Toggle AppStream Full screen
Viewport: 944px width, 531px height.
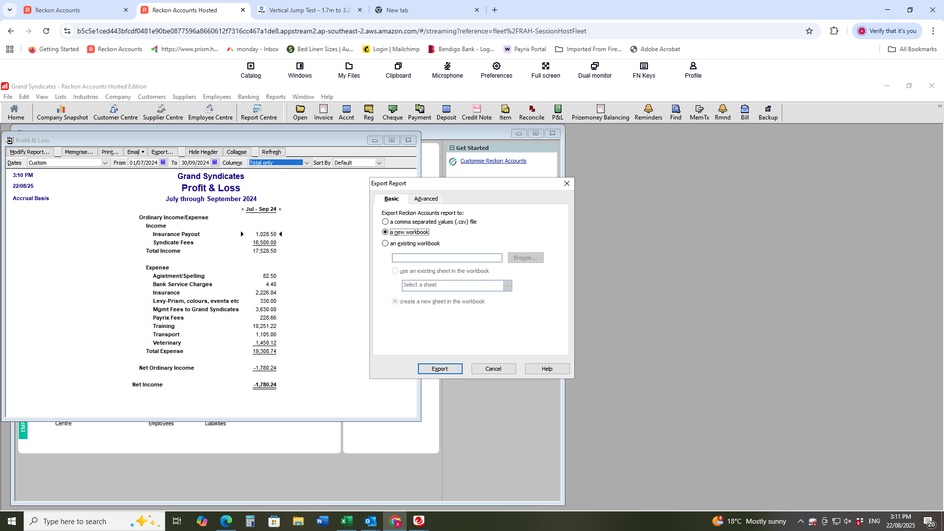tap(545, 70)
